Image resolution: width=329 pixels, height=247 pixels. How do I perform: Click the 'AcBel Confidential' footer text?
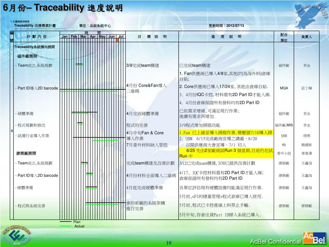click(x=275, y=241)
